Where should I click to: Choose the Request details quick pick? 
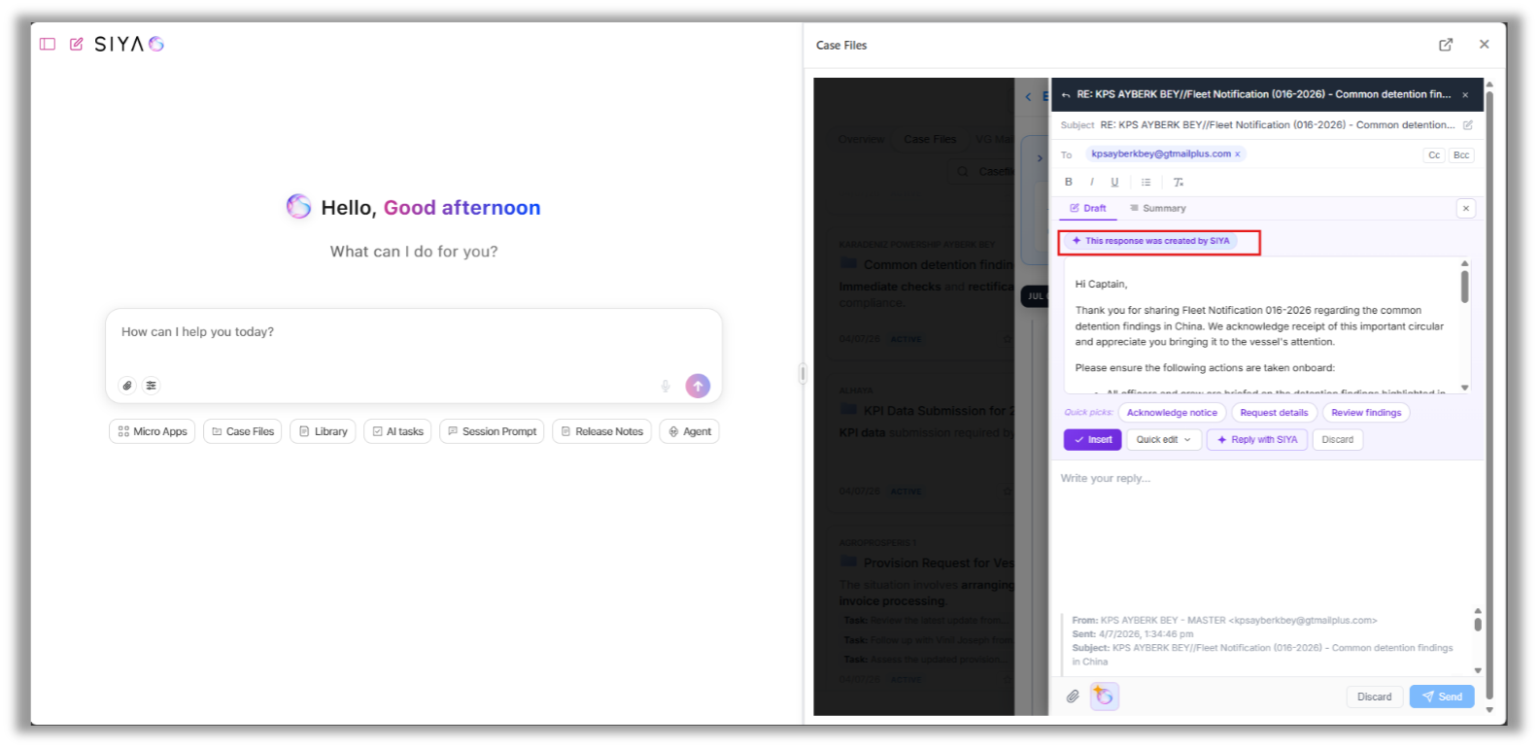point(1274,413)
